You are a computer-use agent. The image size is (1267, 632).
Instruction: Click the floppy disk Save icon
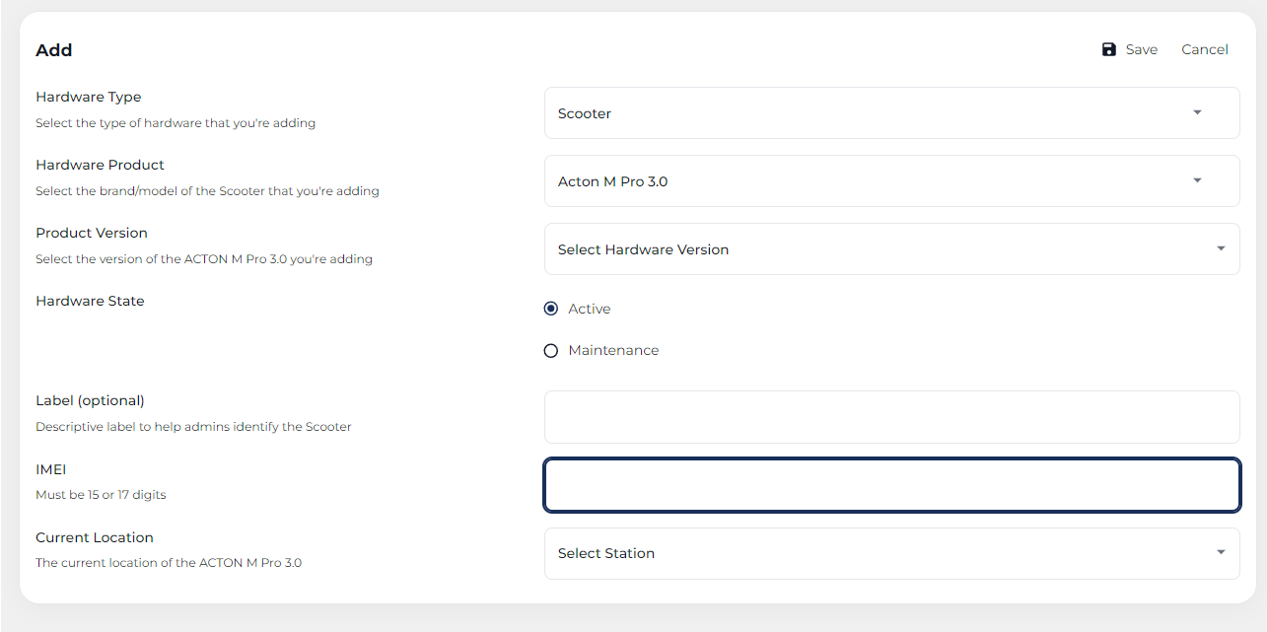tap(1109, 49)
